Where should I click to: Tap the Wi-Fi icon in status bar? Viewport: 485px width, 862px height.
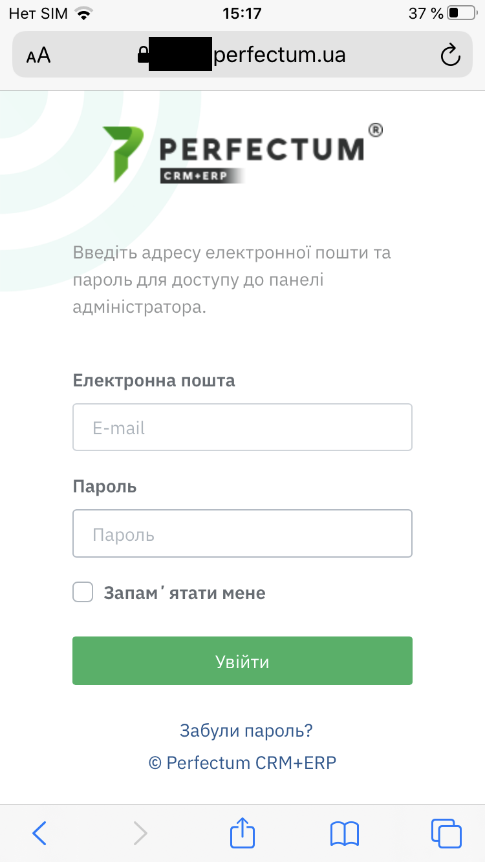(83, 13)
